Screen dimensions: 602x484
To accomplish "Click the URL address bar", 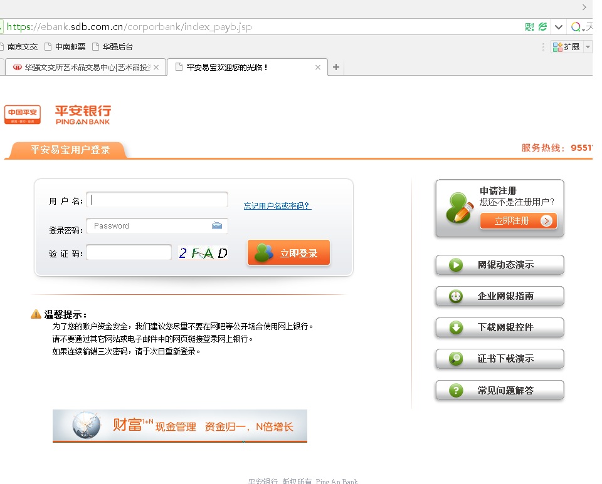I will tap(261, 27).
